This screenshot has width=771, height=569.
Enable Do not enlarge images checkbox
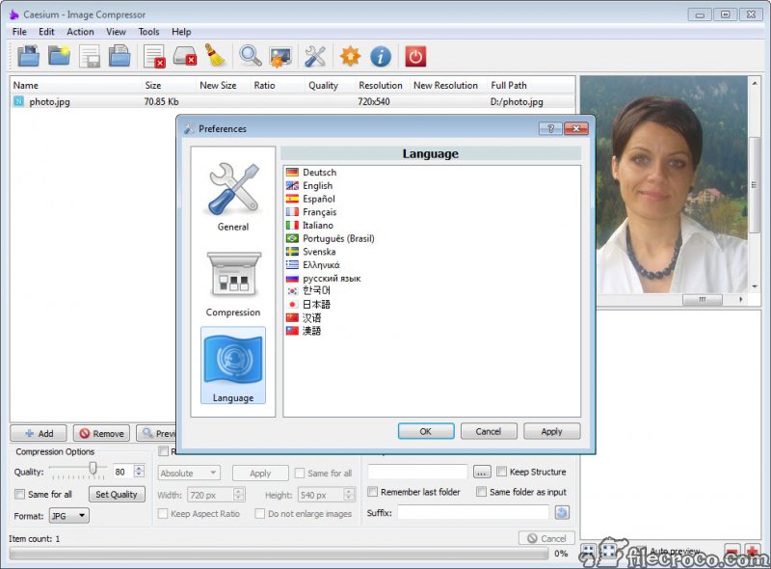259,513
